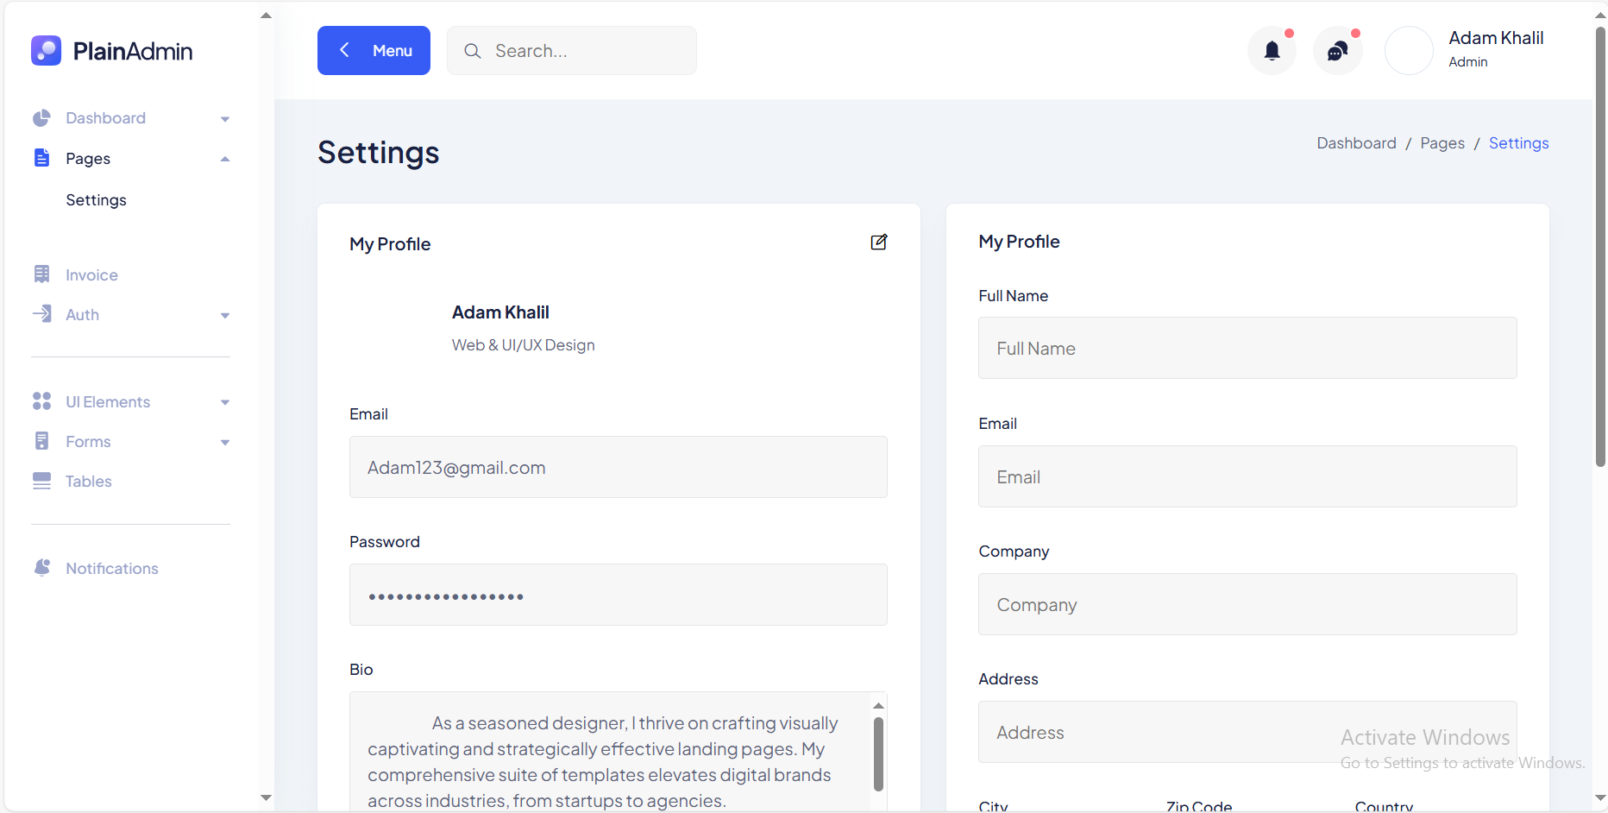Screen dimensions: 1608x813
Task: Open Settings under Pages in sidebar
Action: [x=96, y=200]
